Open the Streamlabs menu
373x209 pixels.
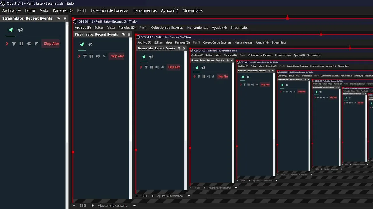193,10
